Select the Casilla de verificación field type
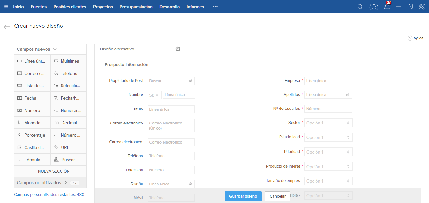429x203 pixels. point(32,147)
